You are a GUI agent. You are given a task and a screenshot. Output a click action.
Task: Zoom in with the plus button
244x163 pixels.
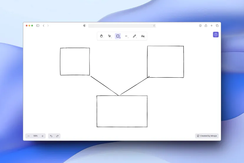42,136
